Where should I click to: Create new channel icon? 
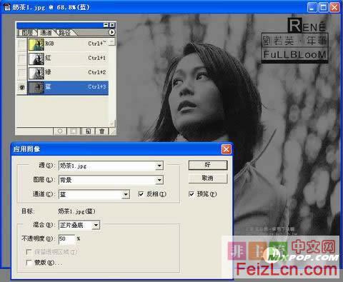(x=88, y=131)
